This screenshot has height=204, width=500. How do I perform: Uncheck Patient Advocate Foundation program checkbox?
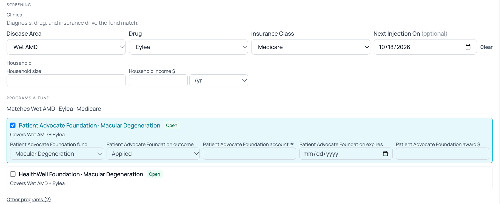pos(13,125)
